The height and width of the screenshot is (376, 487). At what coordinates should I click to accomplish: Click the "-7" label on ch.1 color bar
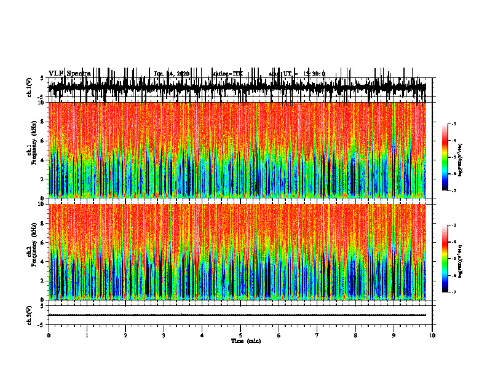click(453, 190)
